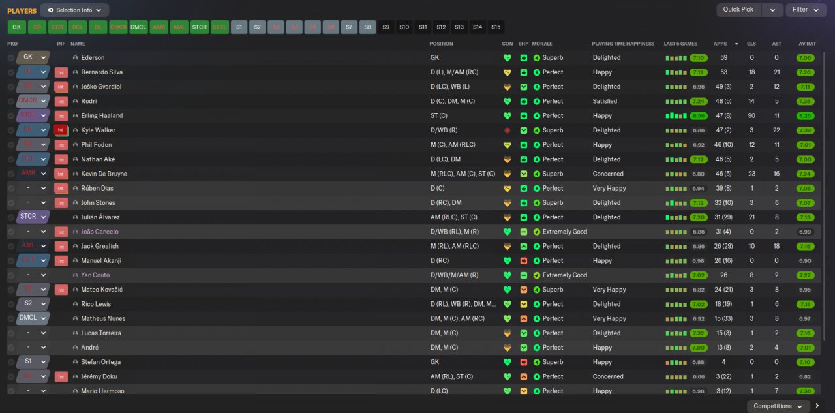Click Julián Álvarez's 7.20 last-game rating badge
This screenshot has width=835, height=413.
pyautogui.click(x=699, y=217)
